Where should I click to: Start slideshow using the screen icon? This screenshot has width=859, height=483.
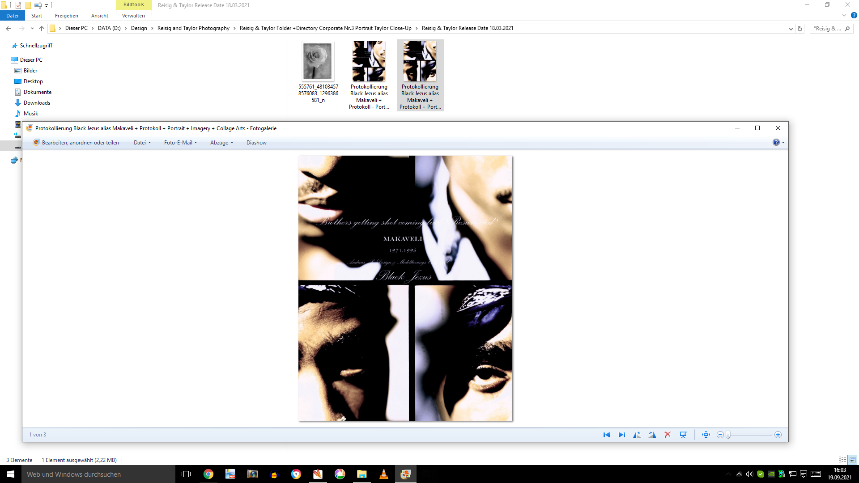(x=683, y=435)
